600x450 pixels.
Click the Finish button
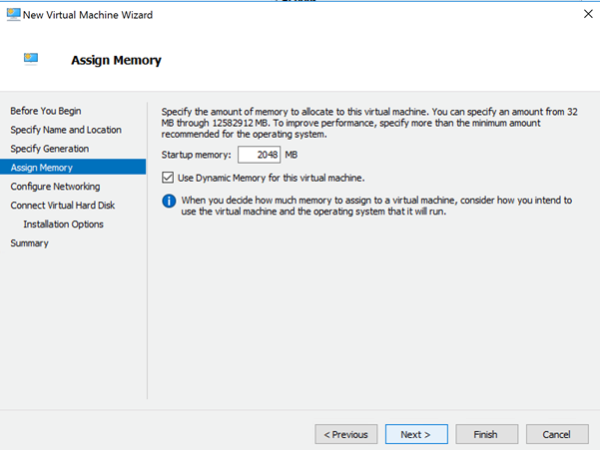[x=487, y=434]
